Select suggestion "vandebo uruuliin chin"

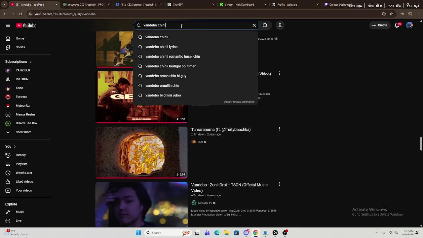[195, 86]
